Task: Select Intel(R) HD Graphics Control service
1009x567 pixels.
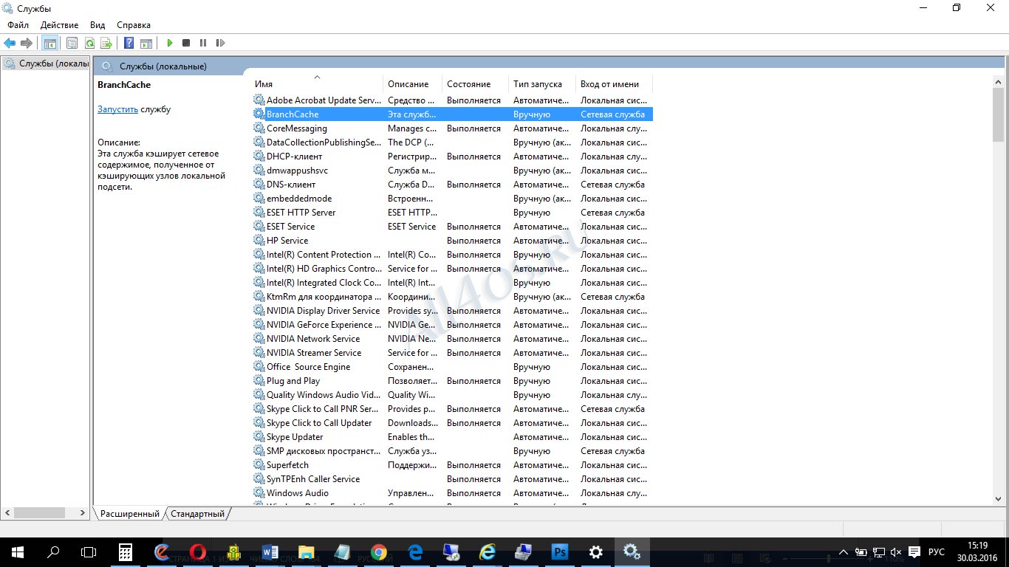Action: 452,268
